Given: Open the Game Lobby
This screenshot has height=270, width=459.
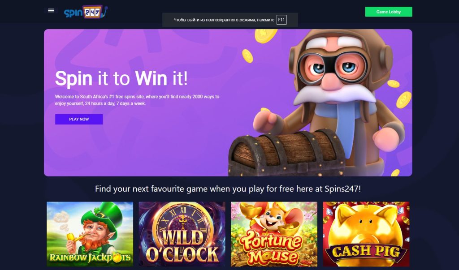Looking at the screenshot, I should click(x=389, y=12).
